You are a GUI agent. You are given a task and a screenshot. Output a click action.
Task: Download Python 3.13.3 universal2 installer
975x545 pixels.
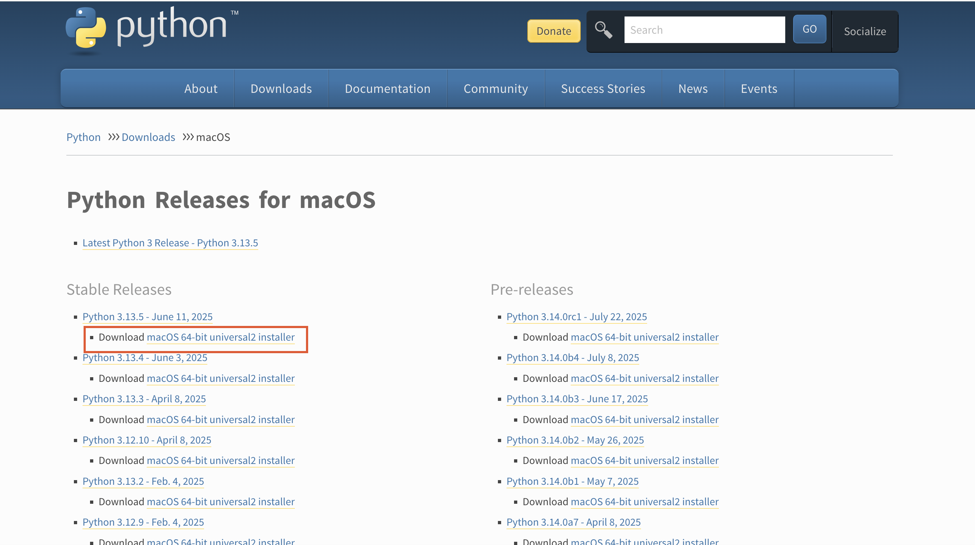(221, 420)
